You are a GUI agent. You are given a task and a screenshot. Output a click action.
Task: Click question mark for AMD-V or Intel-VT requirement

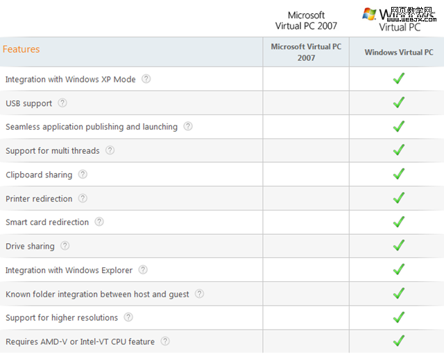[165, 341]
